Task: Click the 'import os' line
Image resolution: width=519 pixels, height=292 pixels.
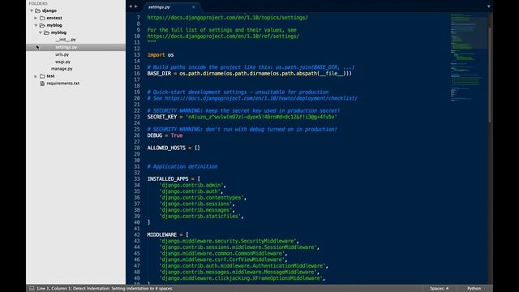Action: 161,55
